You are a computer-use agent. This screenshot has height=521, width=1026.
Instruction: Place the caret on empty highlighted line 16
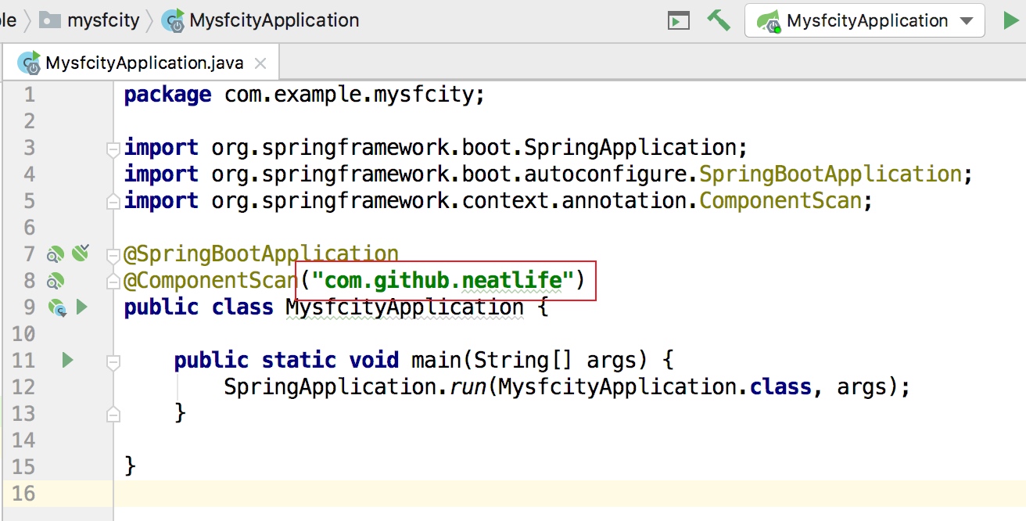[x=569, y=494]
